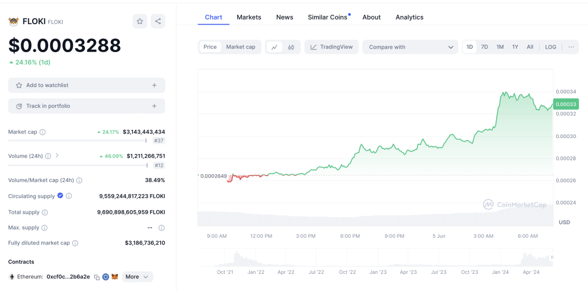Switch chart to Price view

[210, 47]
